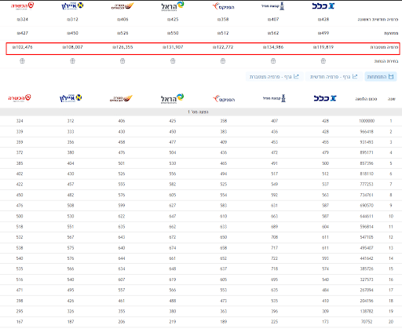The width and height of the screenshot is (402, 329).
Task: Choose discount icon under the הראל column
Action: pos(173,61)
